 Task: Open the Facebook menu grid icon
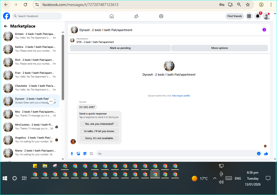pos(249,16)
